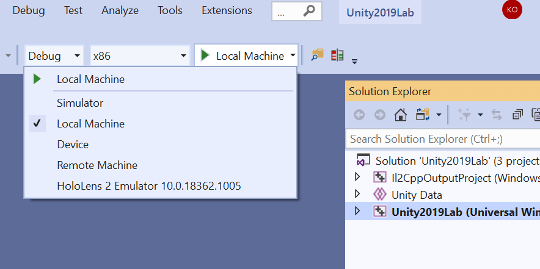Click the Unity2019Lab C++ project icon
Image resolution: width=540 pixels, height=269 pixels.
pyautogui.click(x=380, y=212)
